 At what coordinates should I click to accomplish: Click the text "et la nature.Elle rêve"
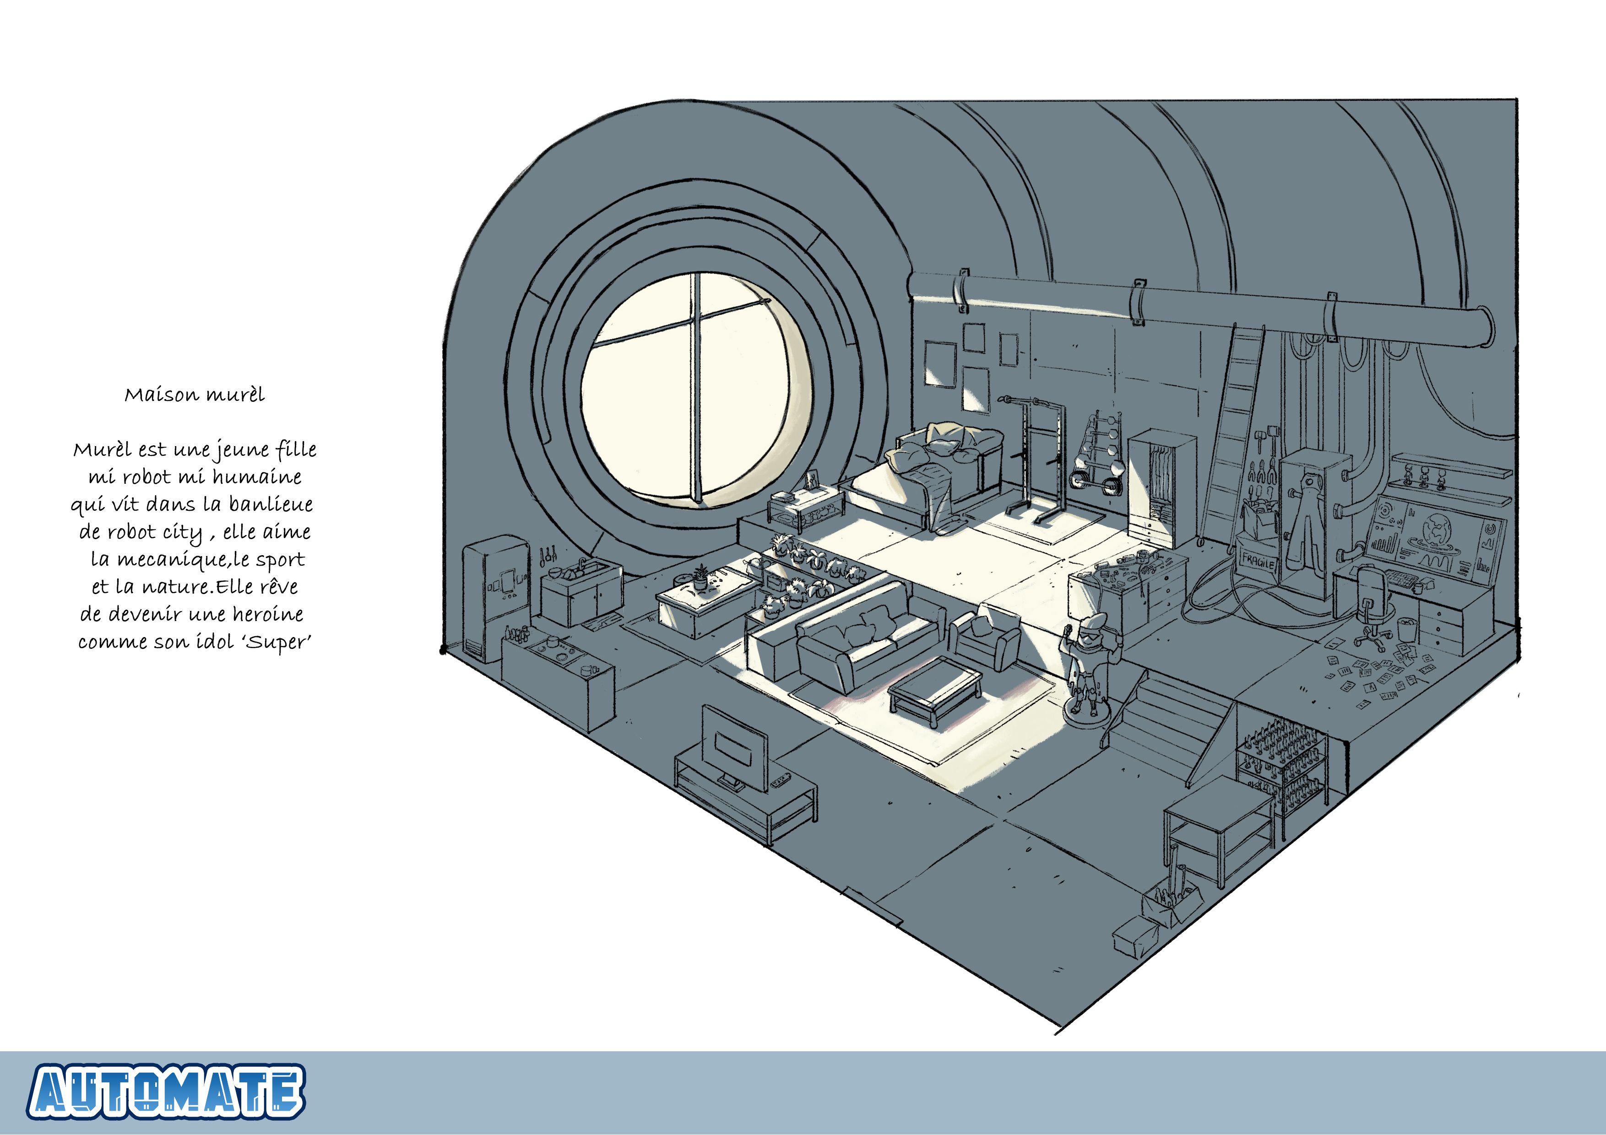[195, 587]
